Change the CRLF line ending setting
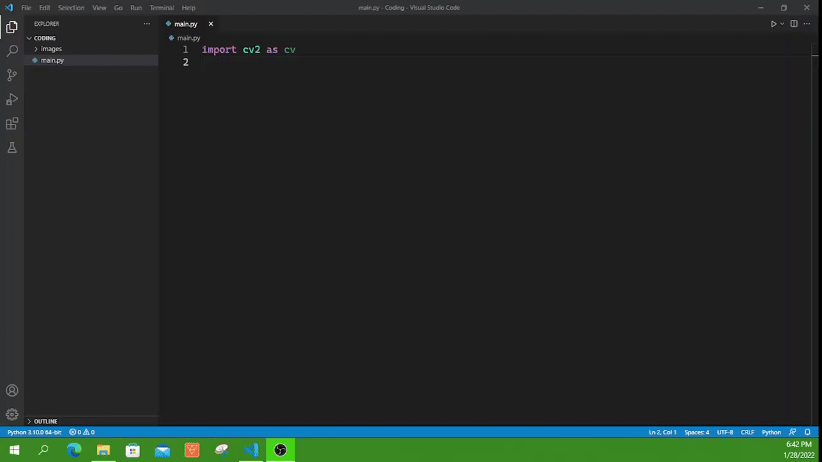 click(748, 432)
